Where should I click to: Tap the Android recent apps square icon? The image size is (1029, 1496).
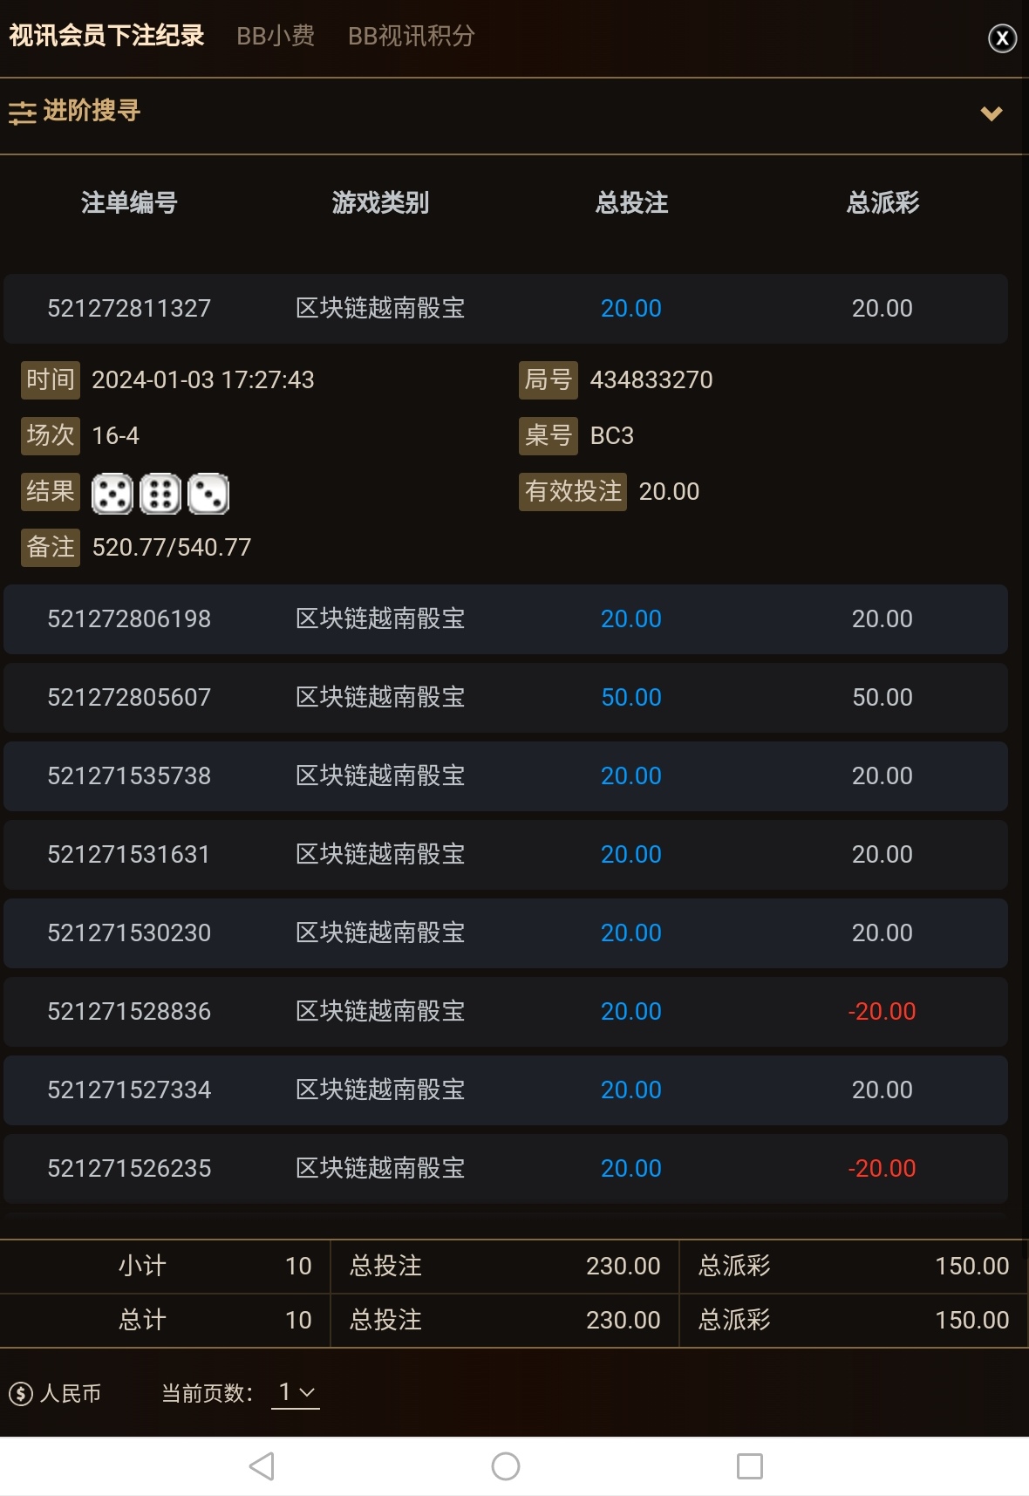point(750,1466)
